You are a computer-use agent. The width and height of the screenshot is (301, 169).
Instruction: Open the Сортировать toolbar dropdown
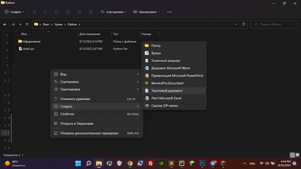coord(114,12)
